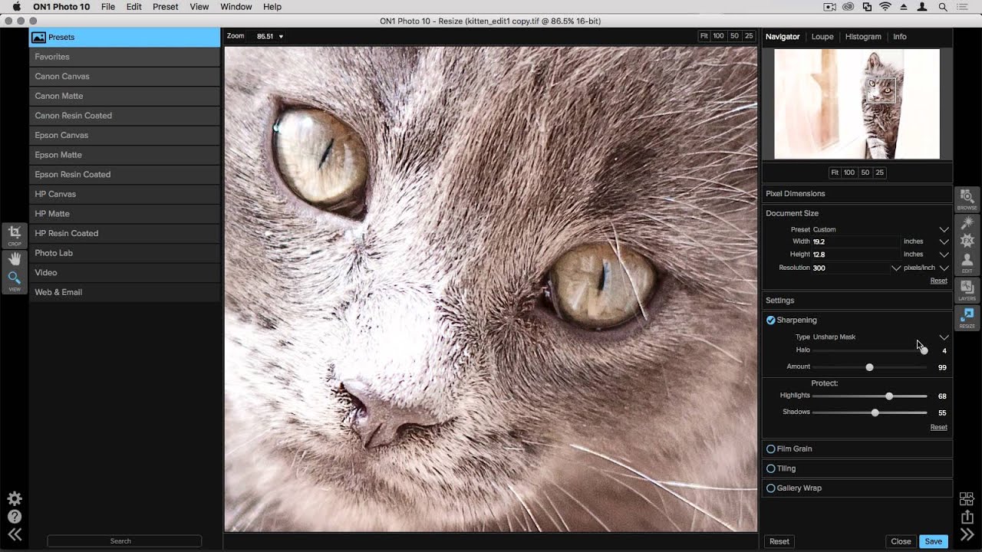Adjust the Halo slider handle
Image resolution: width=982 pixels, height=552 pixels.
(924, 350)
